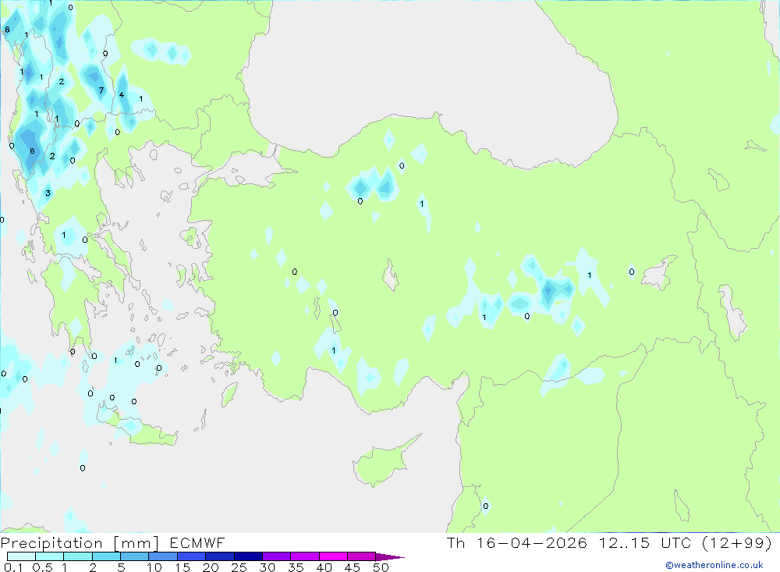The width and height of the screenshot is (780, 572).
Task: Select the 5–10 mm legend color swatch
Action: pyautogui.click(x=135, y=556)
